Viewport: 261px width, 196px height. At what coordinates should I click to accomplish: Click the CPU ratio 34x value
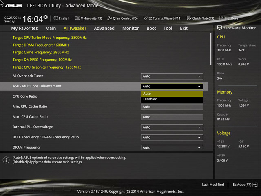click(x=219, y=78)
